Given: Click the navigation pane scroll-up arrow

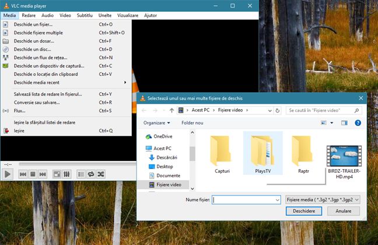Looking at the screenshot, I should 192,132.
